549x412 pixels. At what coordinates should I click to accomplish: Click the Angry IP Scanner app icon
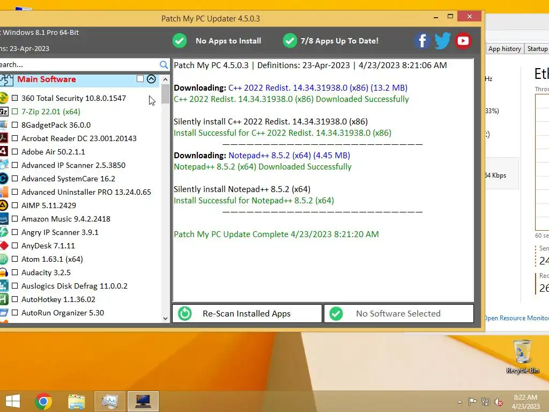click(4, 232)
